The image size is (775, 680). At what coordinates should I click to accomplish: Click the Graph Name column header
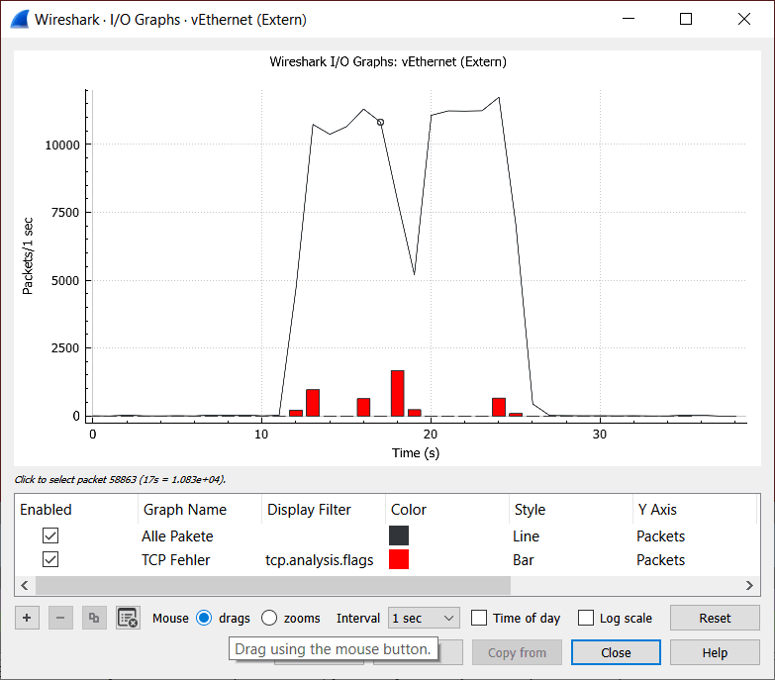tap(185, 510)
